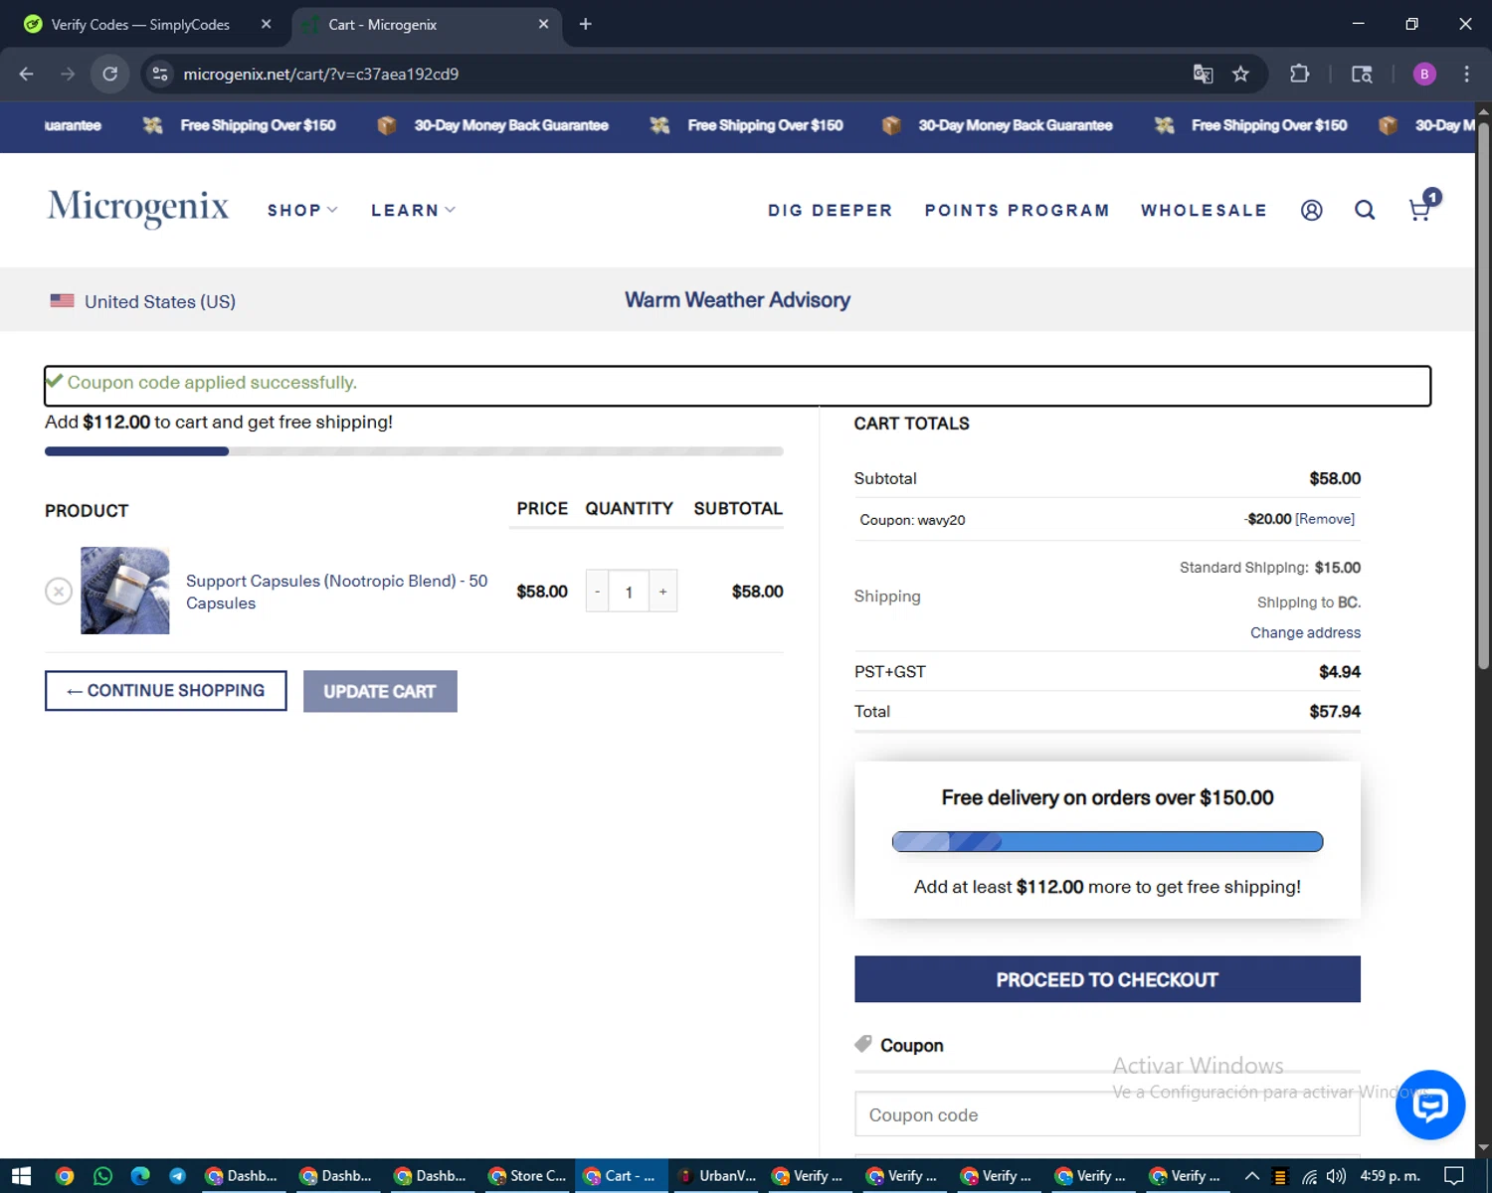Screen dimensions: 1492x1193
Task: Decrease quantity with minus button
Action: (597, 592)
